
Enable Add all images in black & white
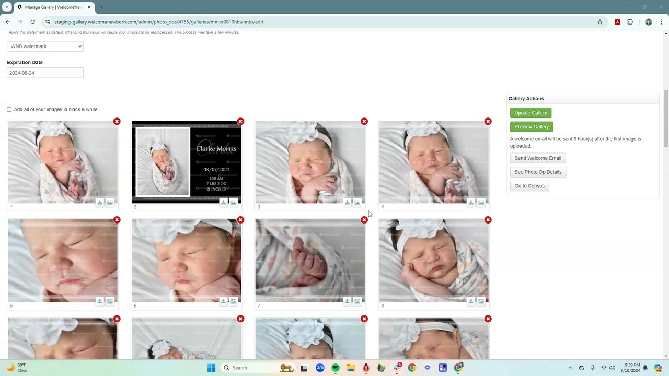[9, 110]
